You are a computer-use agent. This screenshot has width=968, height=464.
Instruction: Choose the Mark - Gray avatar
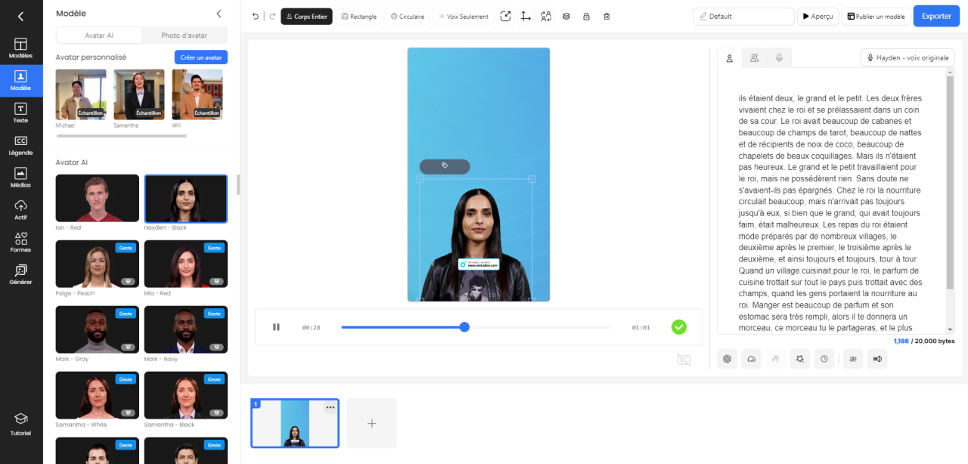[x=98, y=329]
